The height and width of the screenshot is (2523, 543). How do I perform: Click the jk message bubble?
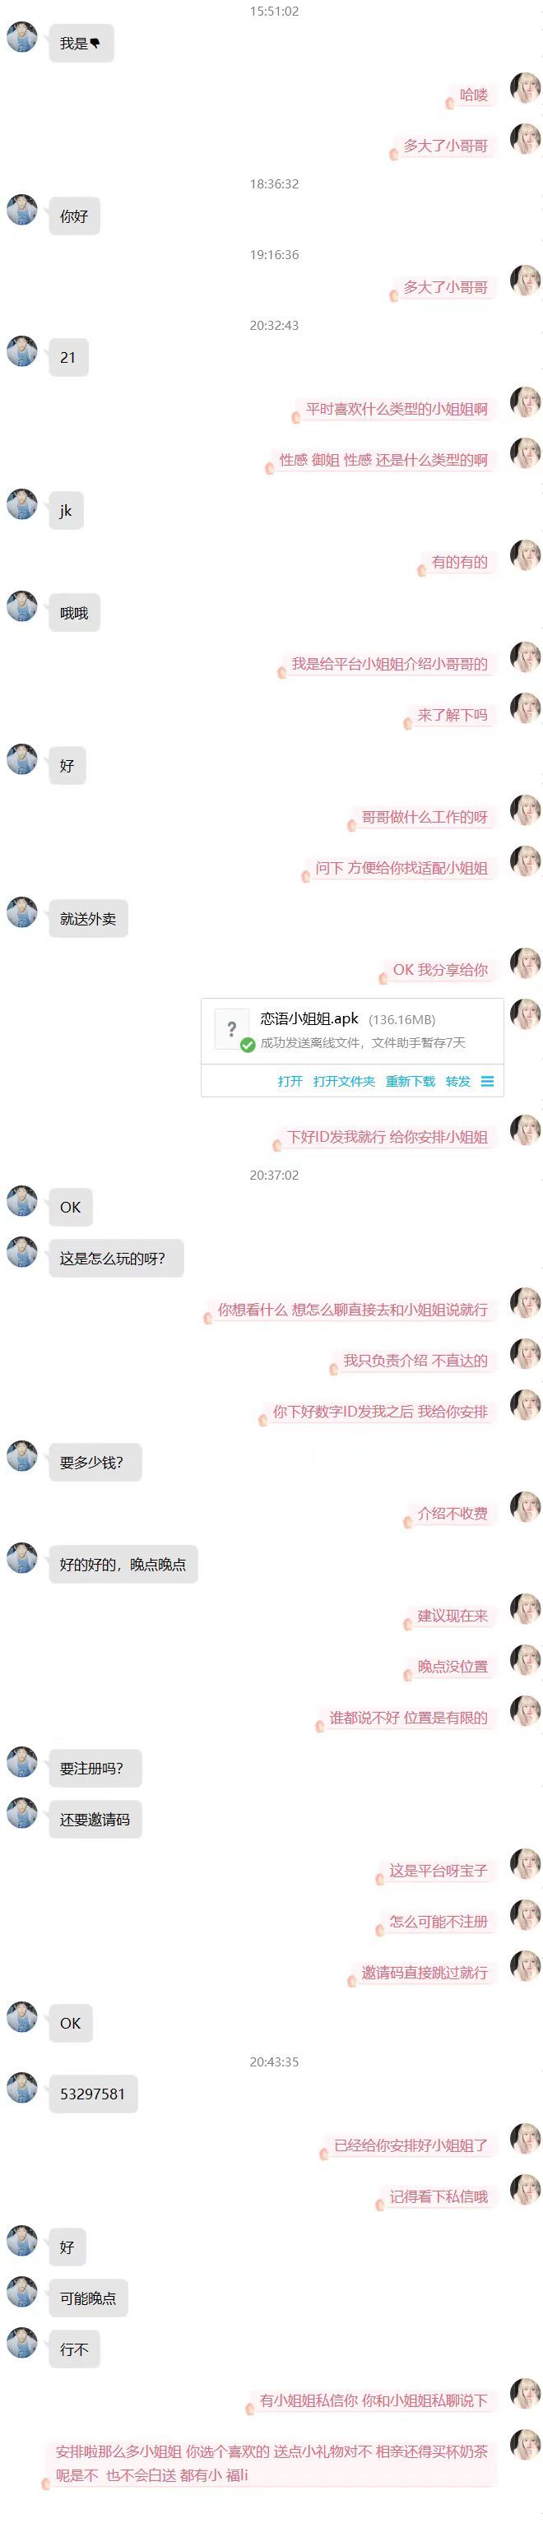pos(67,510)
